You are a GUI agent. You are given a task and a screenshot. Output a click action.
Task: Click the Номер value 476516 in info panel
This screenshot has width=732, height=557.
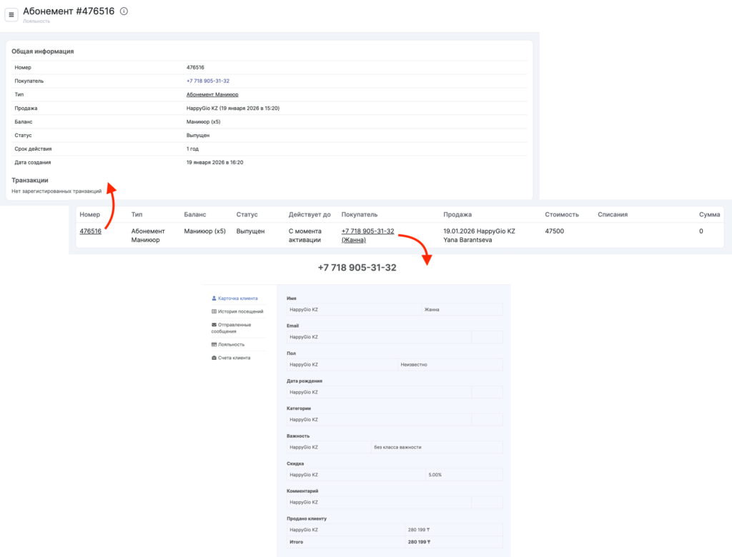click(195, 68)
